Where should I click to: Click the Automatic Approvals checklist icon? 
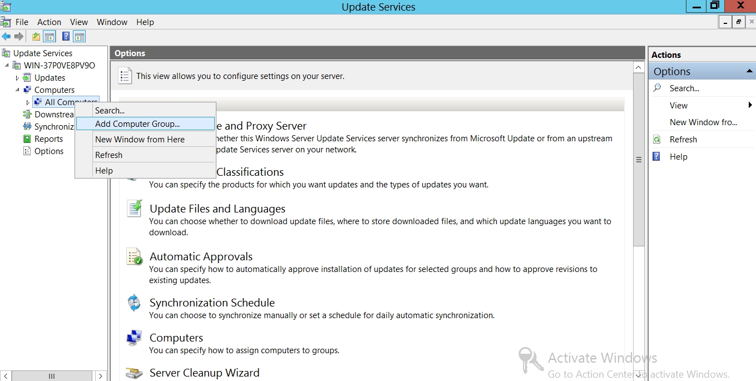click(x=135, y=256)
